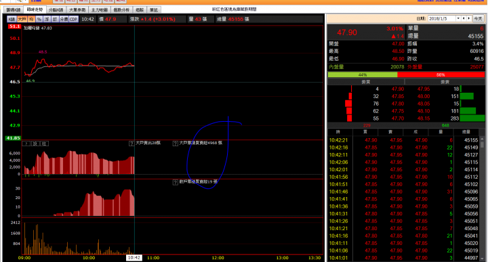Click the 設 settings icon in big-holder panel
The width and height of the screenshot is (488, 262).
35,144
